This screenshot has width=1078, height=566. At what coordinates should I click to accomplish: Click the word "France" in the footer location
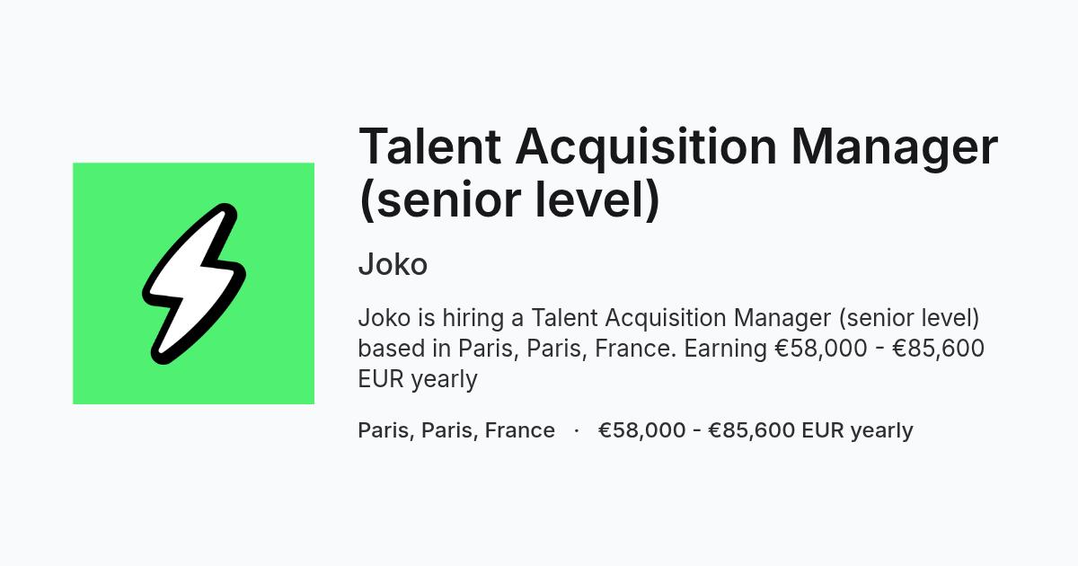coord(520,430)
